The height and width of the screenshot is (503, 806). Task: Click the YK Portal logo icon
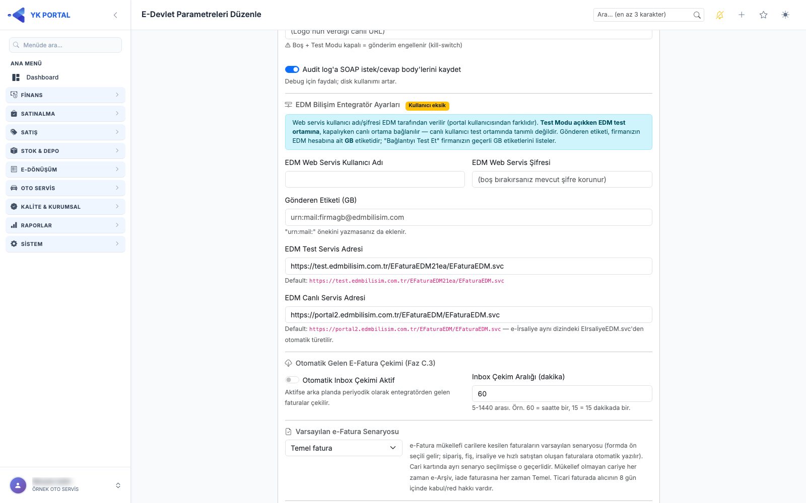[17, 15]
